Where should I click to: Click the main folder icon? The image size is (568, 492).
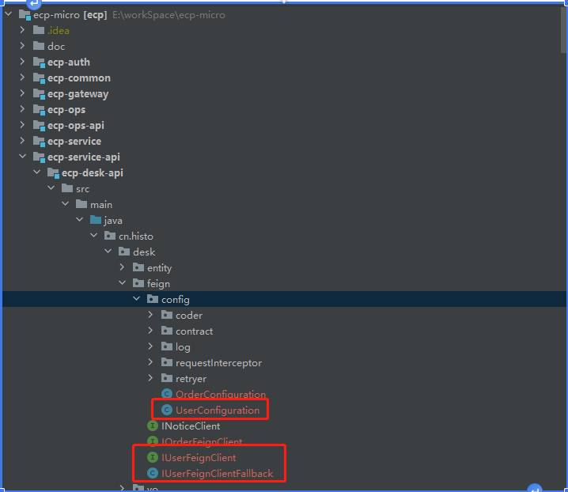tap(81, 204)
